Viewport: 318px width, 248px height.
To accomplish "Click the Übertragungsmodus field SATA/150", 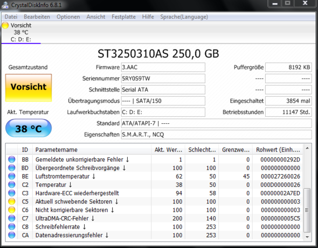I will tap(163, 101).
